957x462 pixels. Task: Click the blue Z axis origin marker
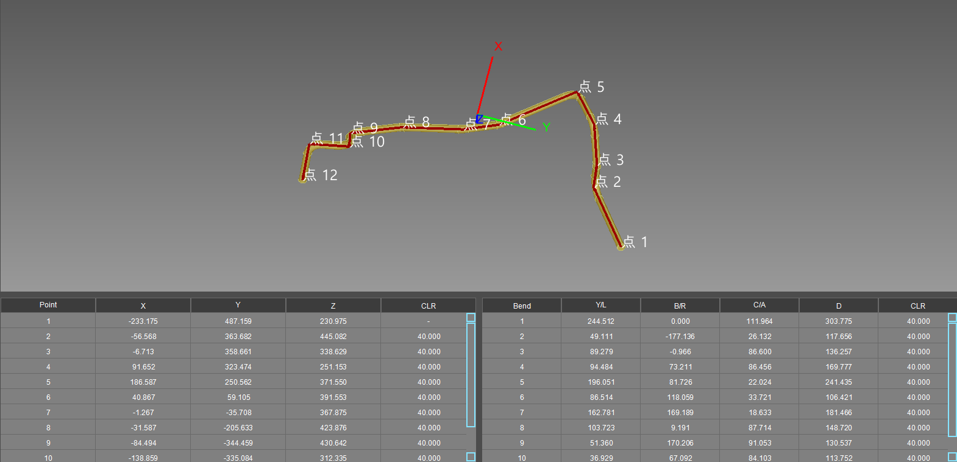pyautogui.click(x=479, y=119)
